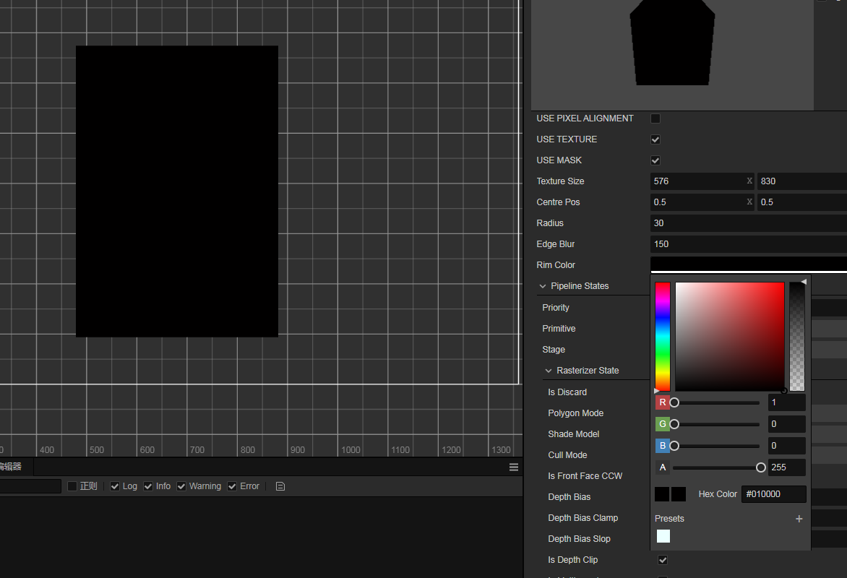Toggle the 正则 regex checkbox
The width and height of the screenshot is (847, 578).
pos(72,486)
